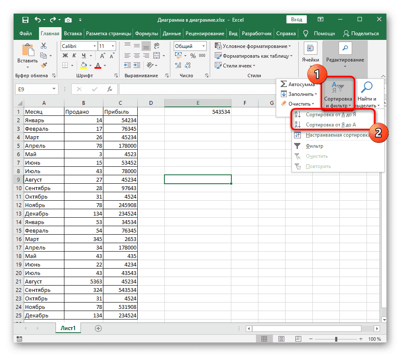The height and width of the screenshot is (356, 400).
Task: Click the Вход sign-in button
Action: pyautogui.click(x=297, y=20)
